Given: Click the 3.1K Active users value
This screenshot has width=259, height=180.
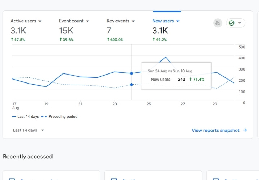Looking at the screenshot, I should tap(18, 31).
